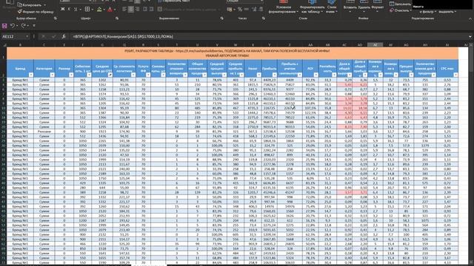The width and height of the screenshot is (474, 266).
Task: Click the Redo arrow icon
Action: [23, 26]
